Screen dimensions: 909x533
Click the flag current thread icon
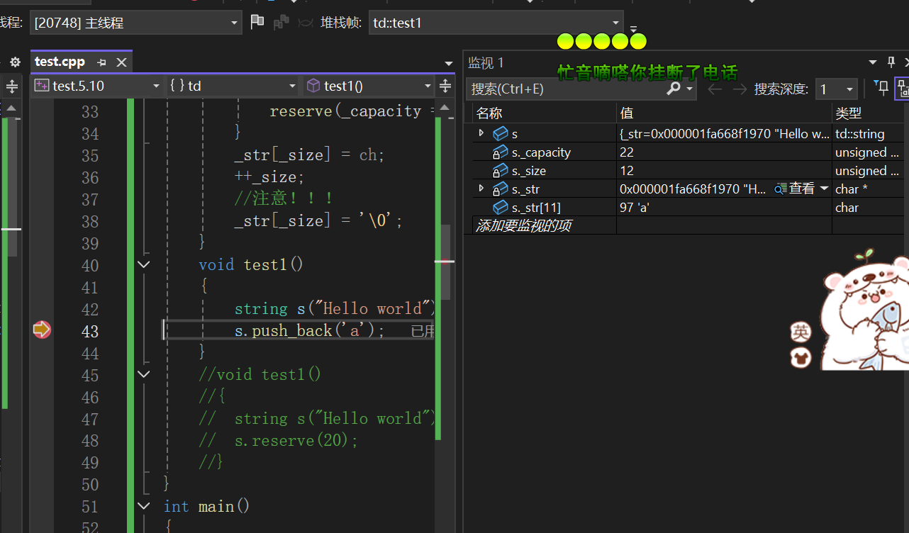(257, 22)
